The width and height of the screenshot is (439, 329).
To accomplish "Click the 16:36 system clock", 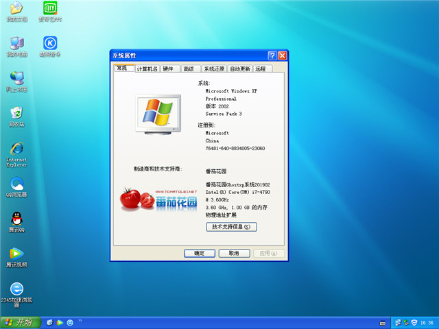I will (427, 323).
